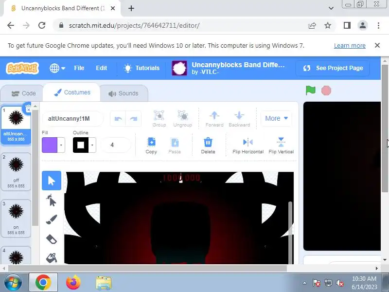Bookmark this page with the star
Viewport: 389px width, 292px height.
(x=328, y=25)
